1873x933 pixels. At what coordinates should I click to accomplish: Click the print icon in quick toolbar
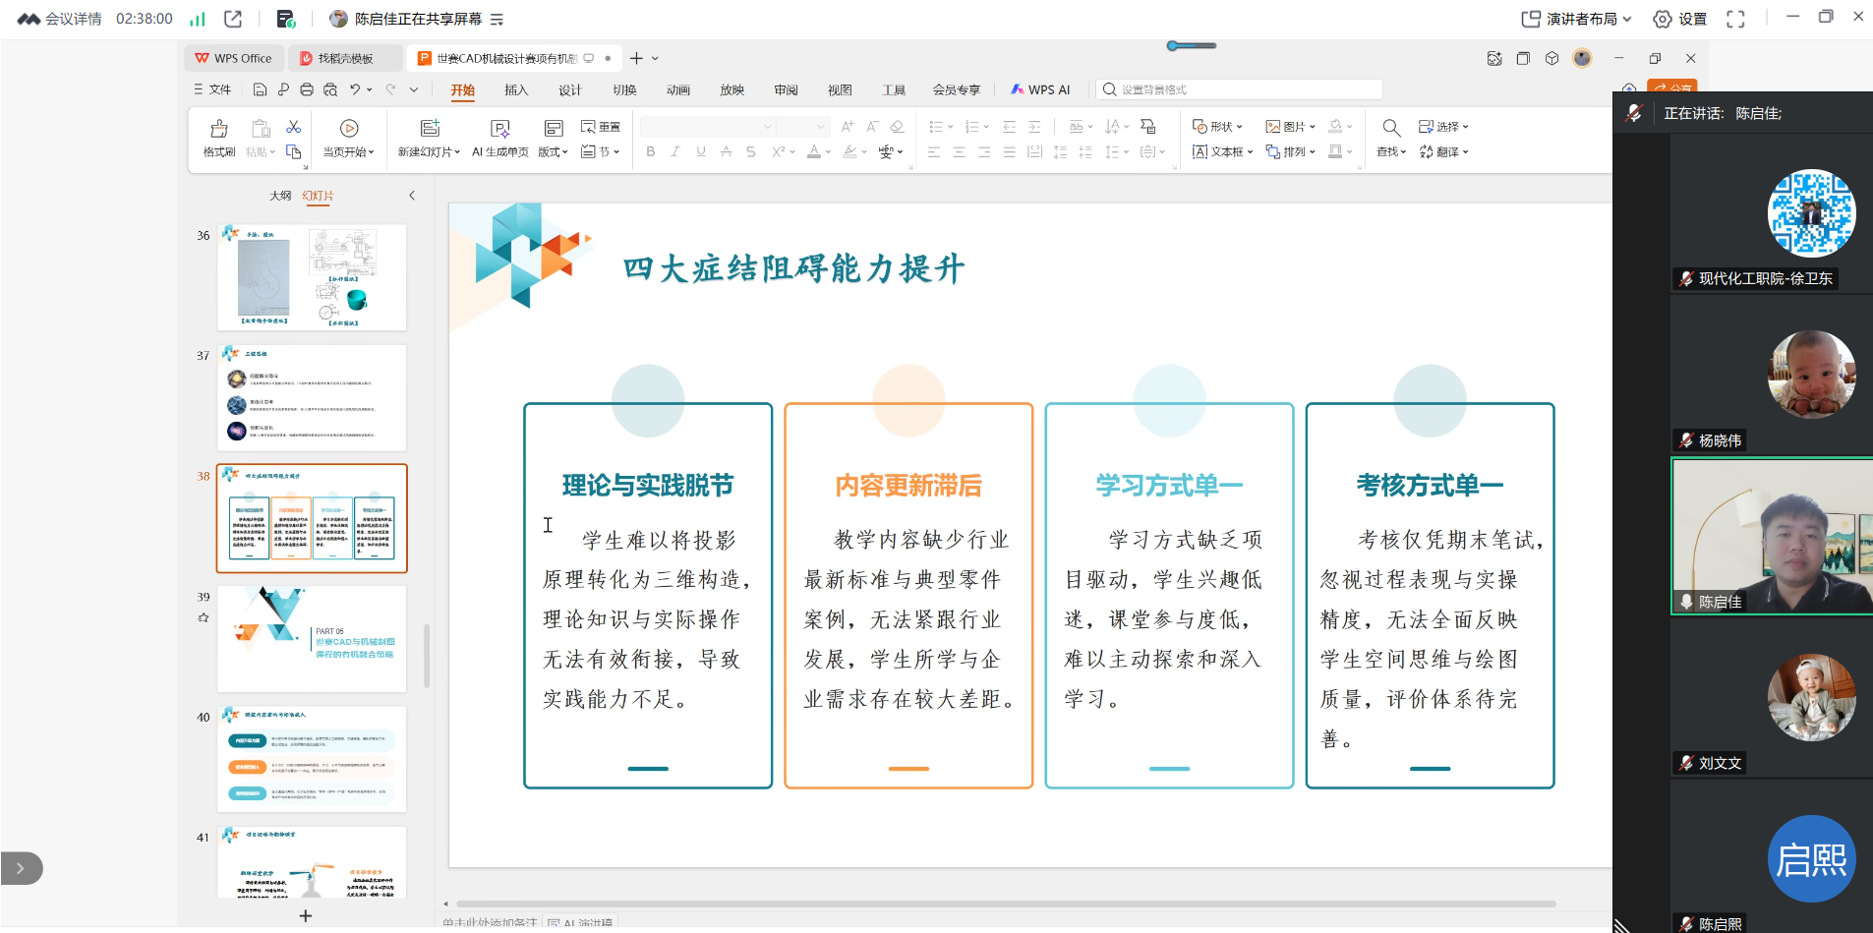[307, 89]
